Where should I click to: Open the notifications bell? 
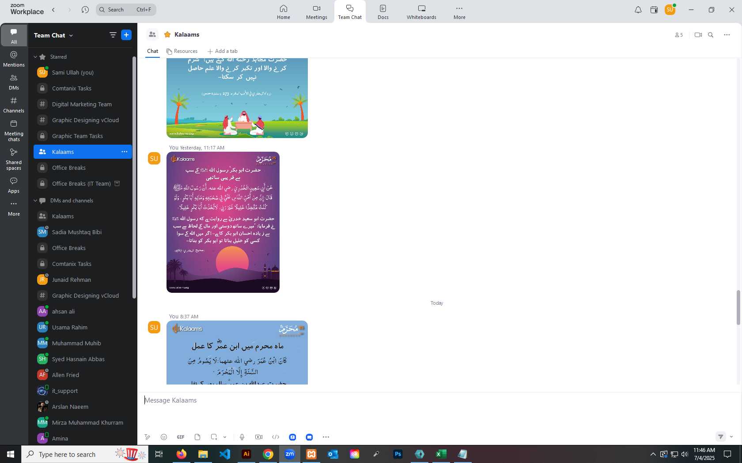(x=638, y=10)
